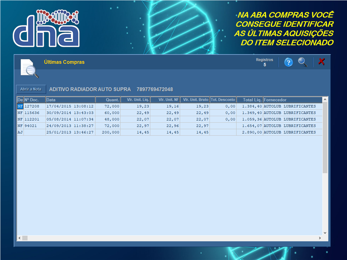
Task: Select the AJ entry in the last row
Action: coord(20,132)
